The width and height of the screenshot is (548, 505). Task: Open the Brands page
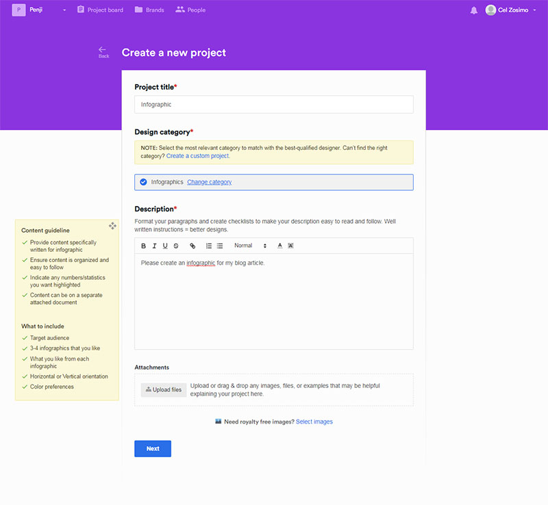click(149, 10)
